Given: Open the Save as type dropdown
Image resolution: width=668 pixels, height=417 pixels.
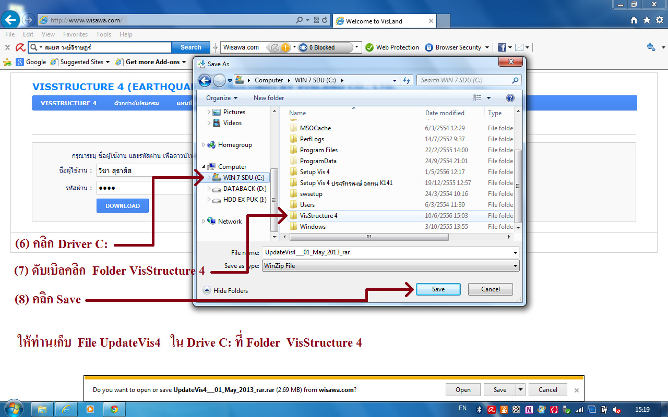Looking at the screenshot, I should (x=390, y=266).
